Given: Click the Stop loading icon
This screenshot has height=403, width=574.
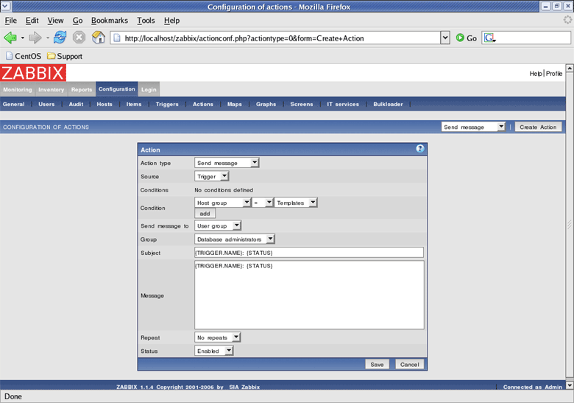Looking at the screenshot, I should tap(79, 38).
